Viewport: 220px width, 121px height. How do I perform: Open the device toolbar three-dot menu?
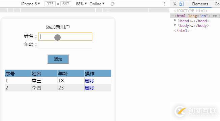[x=165, y=4]
